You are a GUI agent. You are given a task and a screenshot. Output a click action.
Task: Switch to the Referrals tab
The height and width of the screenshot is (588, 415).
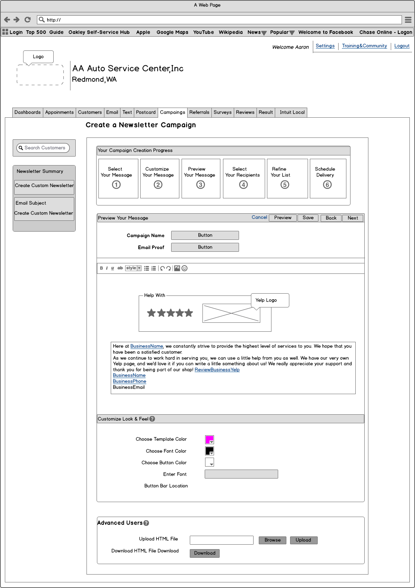coord(199,112)
